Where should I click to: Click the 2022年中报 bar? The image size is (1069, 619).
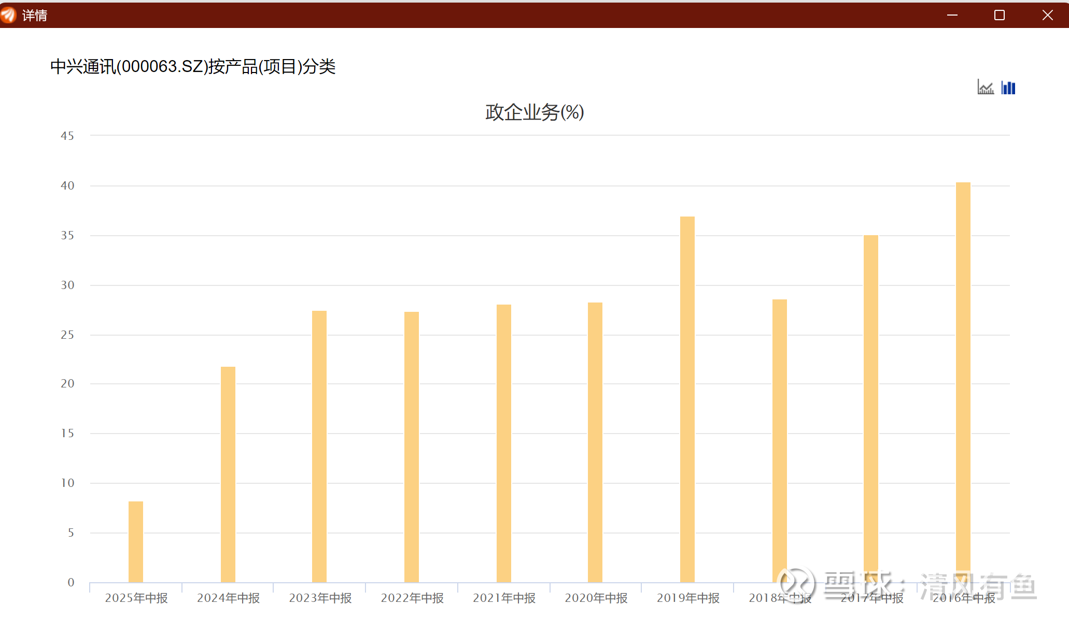point(412,447)
